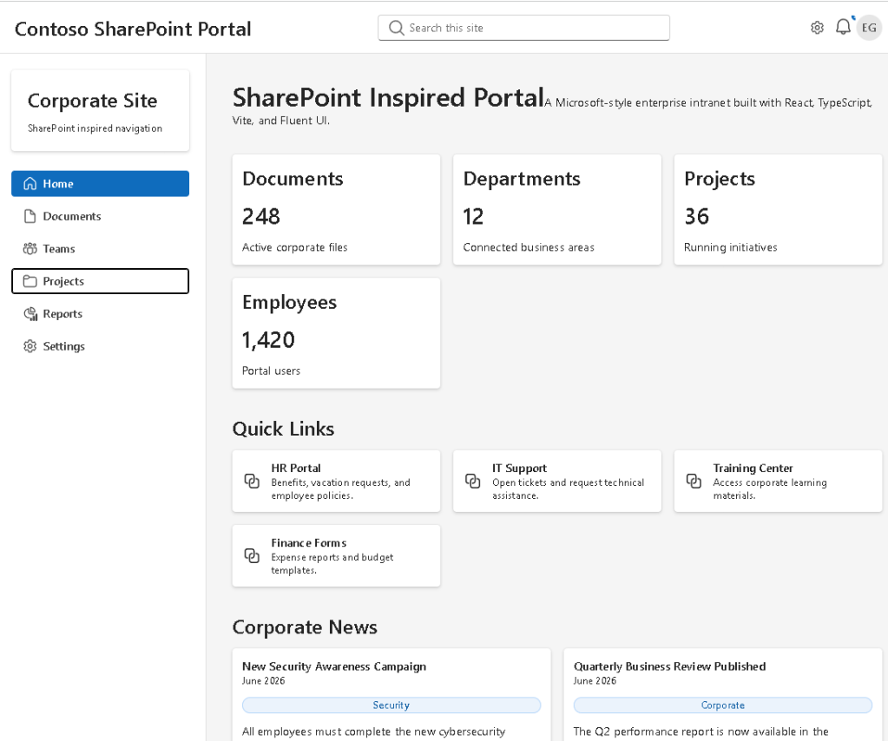Open the notifications bell icon
Screen dimensions: 888x741
tap(843, 27)
